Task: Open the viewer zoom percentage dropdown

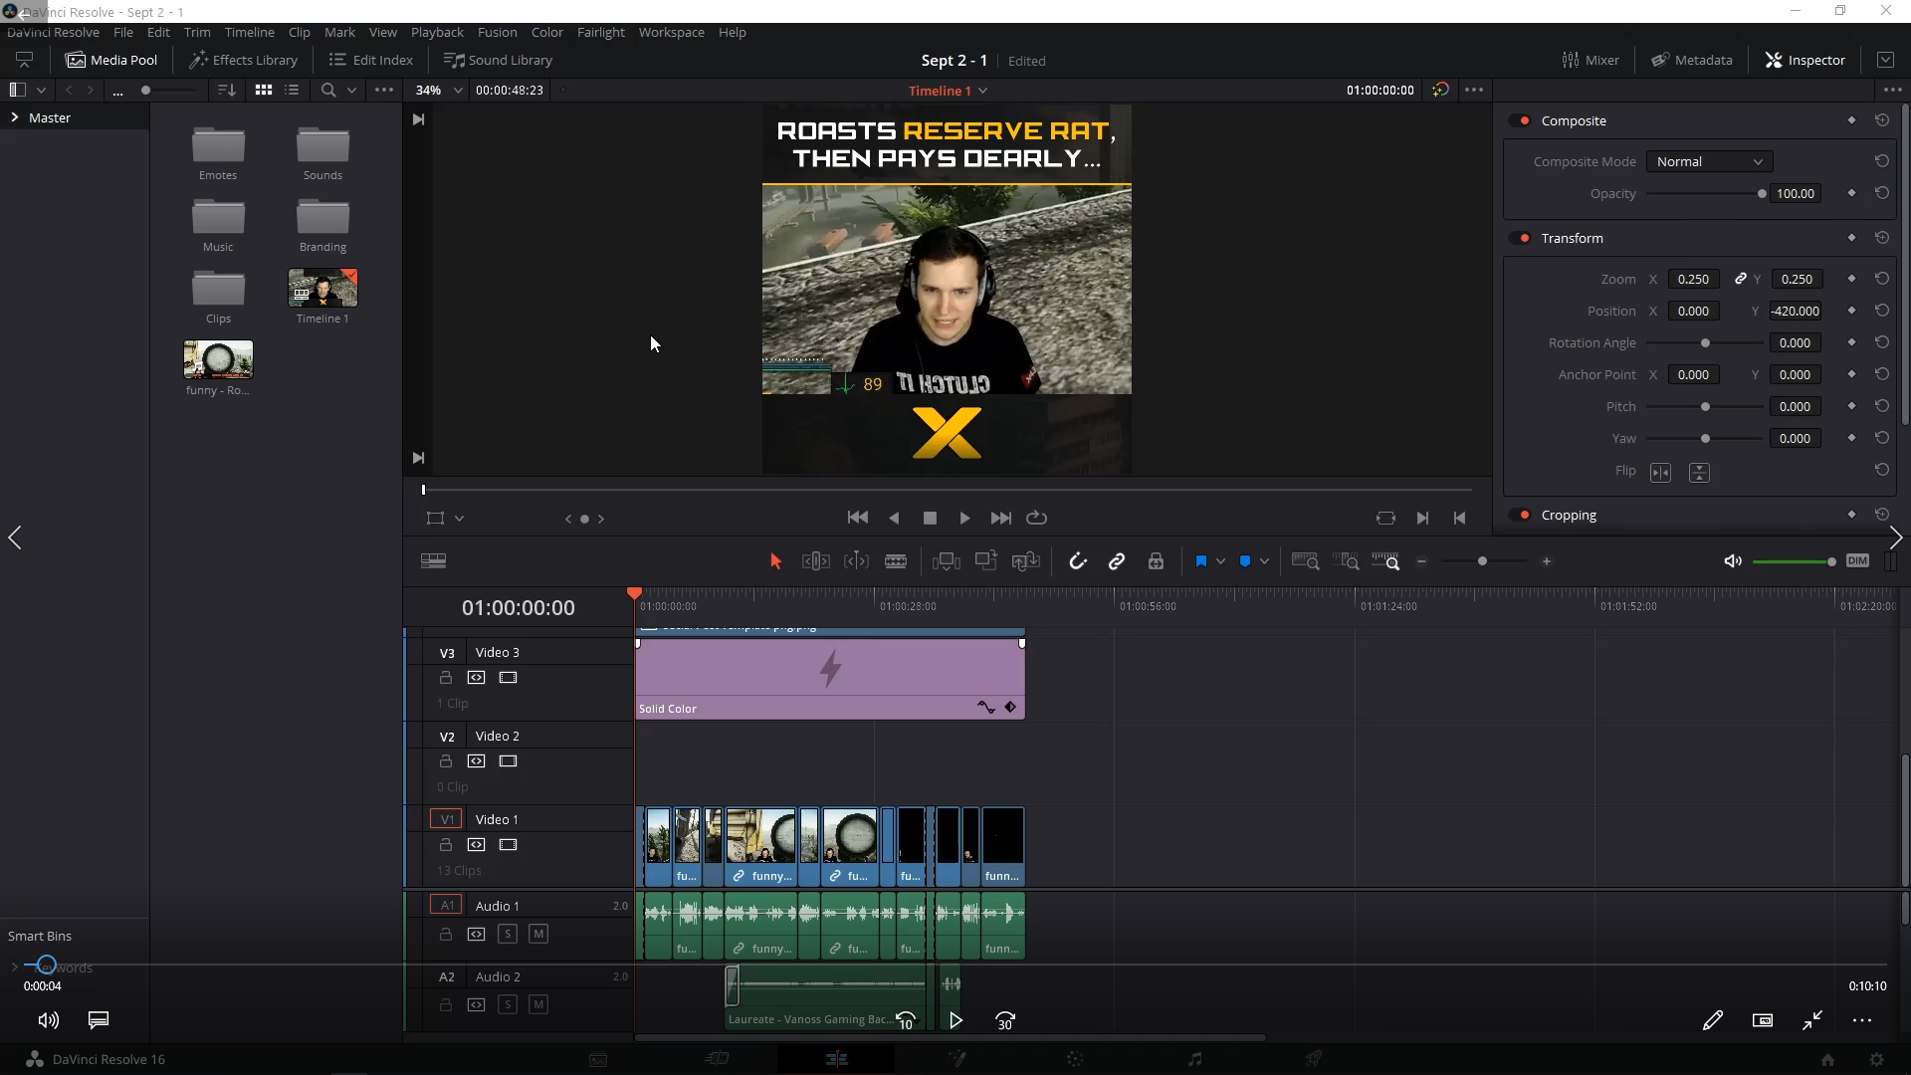Action: pos(457,90)
